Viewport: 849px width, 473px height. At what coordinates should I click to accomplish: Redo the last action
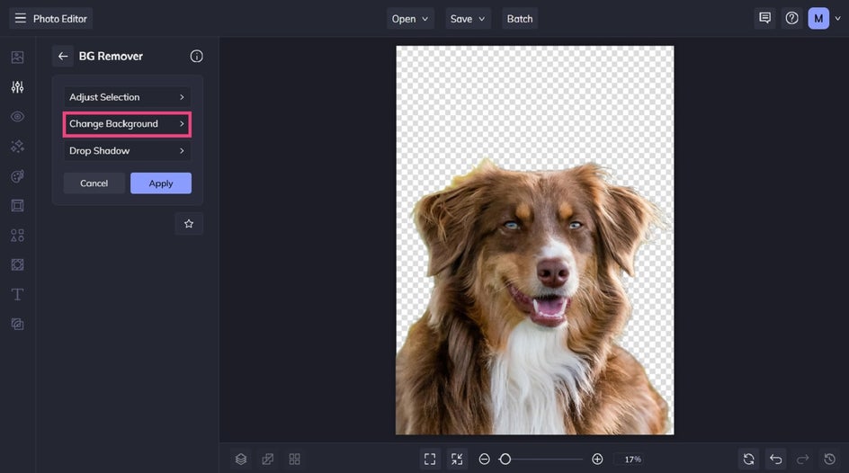[802, 459]
